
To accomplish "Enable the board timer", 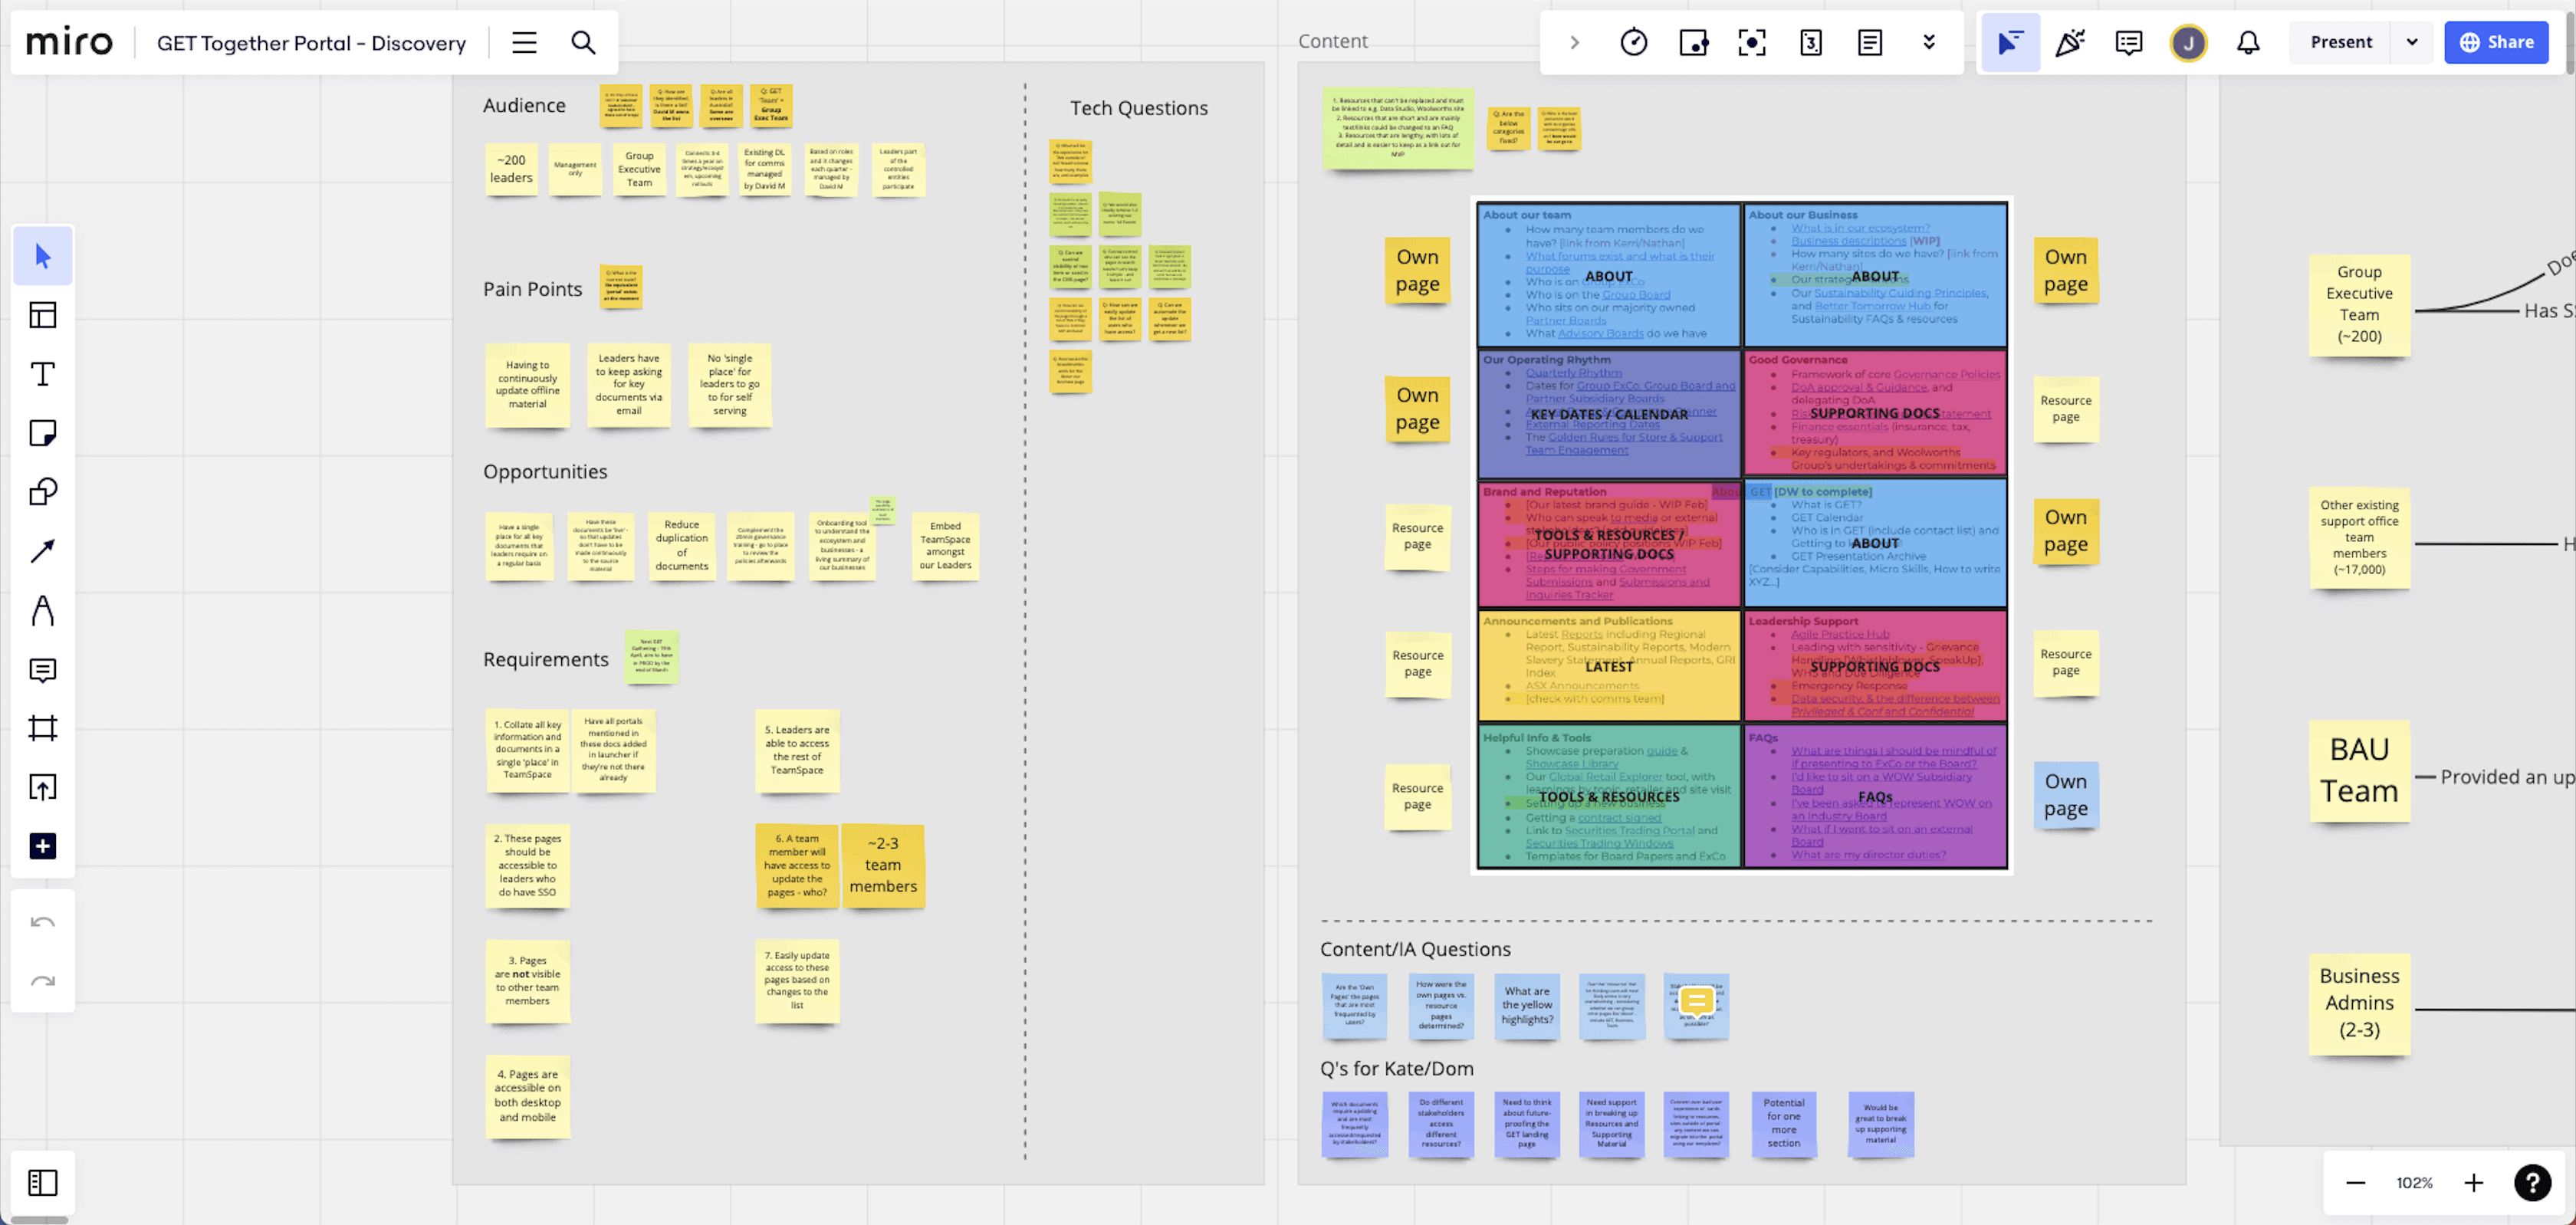I will (x=1633, y=42).
